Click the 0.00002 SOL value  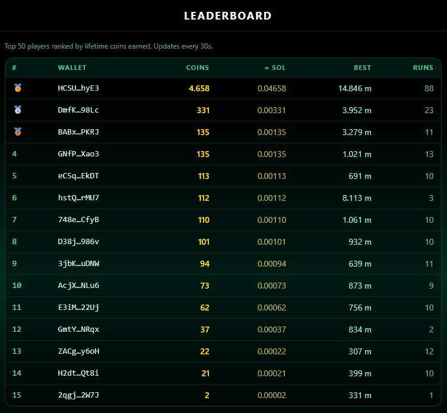click(272, 395)
